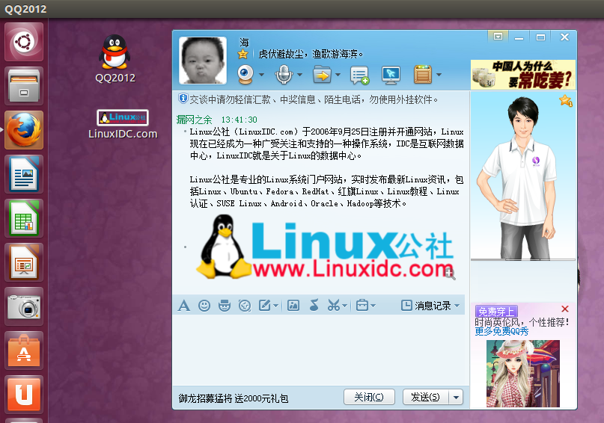This screenshot has width=604, height=423.
Task: Click the gold star on QQ show
Action: (566, 101)
